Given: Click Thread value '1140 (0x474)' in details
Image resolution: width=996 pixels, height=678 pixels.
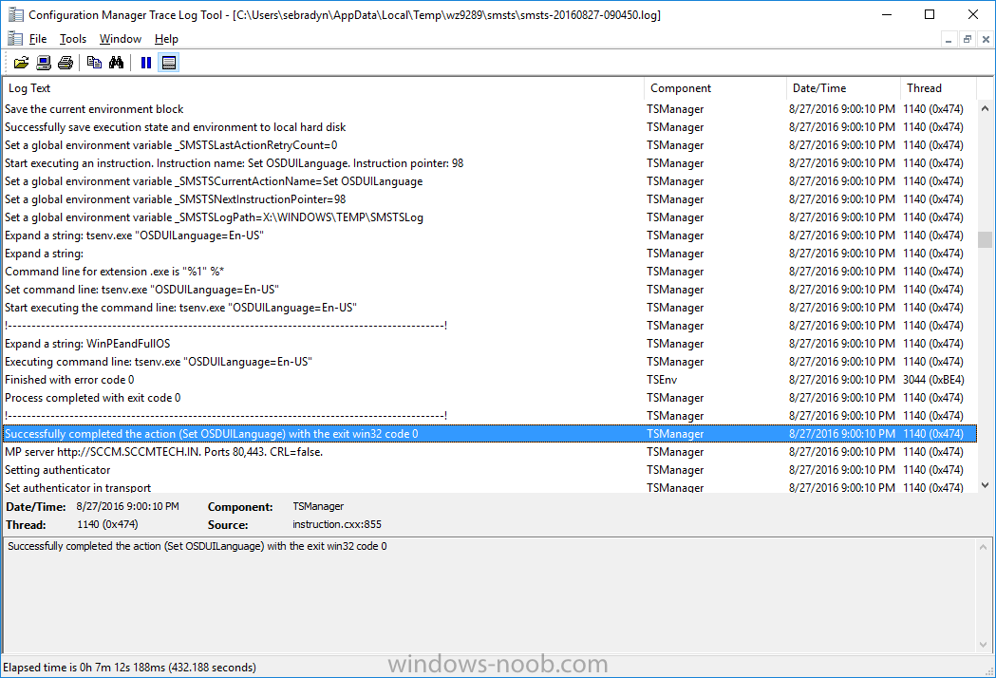Looking at the screenshot, I should pyautogui.click(x=107, y=525).
